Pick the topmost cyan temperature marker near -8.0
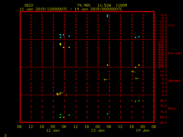 108,15
